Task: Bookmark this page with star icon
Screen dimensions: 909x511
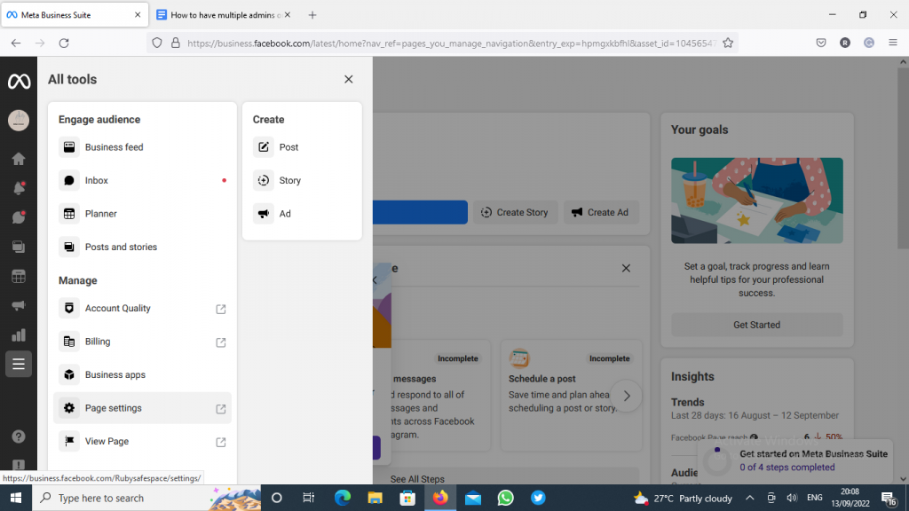Action: point(728,43)
